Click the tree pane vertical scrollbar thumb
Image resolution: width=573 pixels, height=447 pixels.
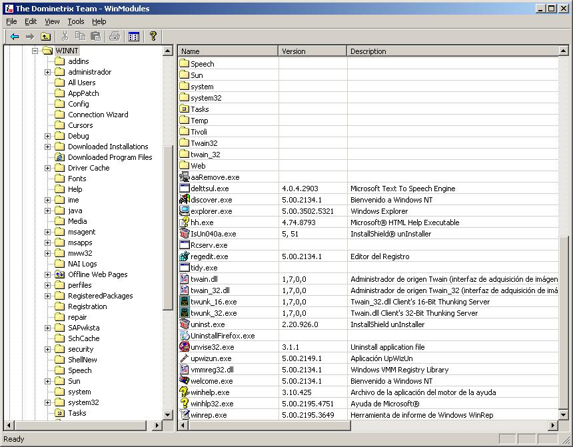[x=168, y=228]
